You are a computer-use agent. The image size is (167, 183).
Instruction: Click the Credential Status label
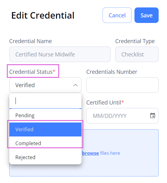tap(32, 72)
